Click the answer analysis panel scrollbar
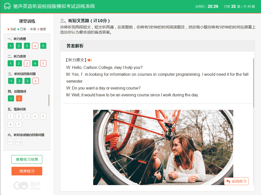The height and width of the screenshot is (195, 261). (x=254, y=83)
